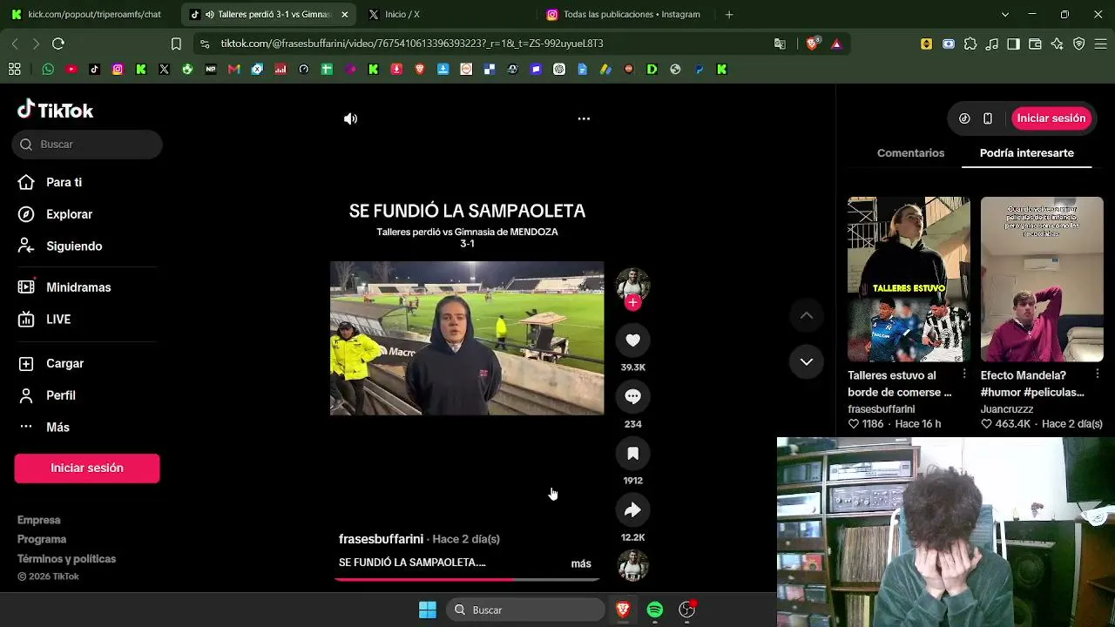The image size is (1115, 627).
Task: Bookmark this page with the address bar icon
Action: click(176, 44)
